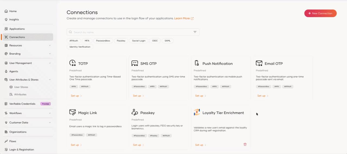Click the User Stores database icon
The width and height of the screenshot is (347, 154).
11,87
